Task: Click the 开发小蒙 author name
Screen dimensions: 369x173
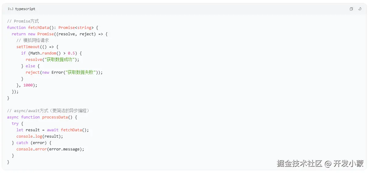Action: click(348, 164)
